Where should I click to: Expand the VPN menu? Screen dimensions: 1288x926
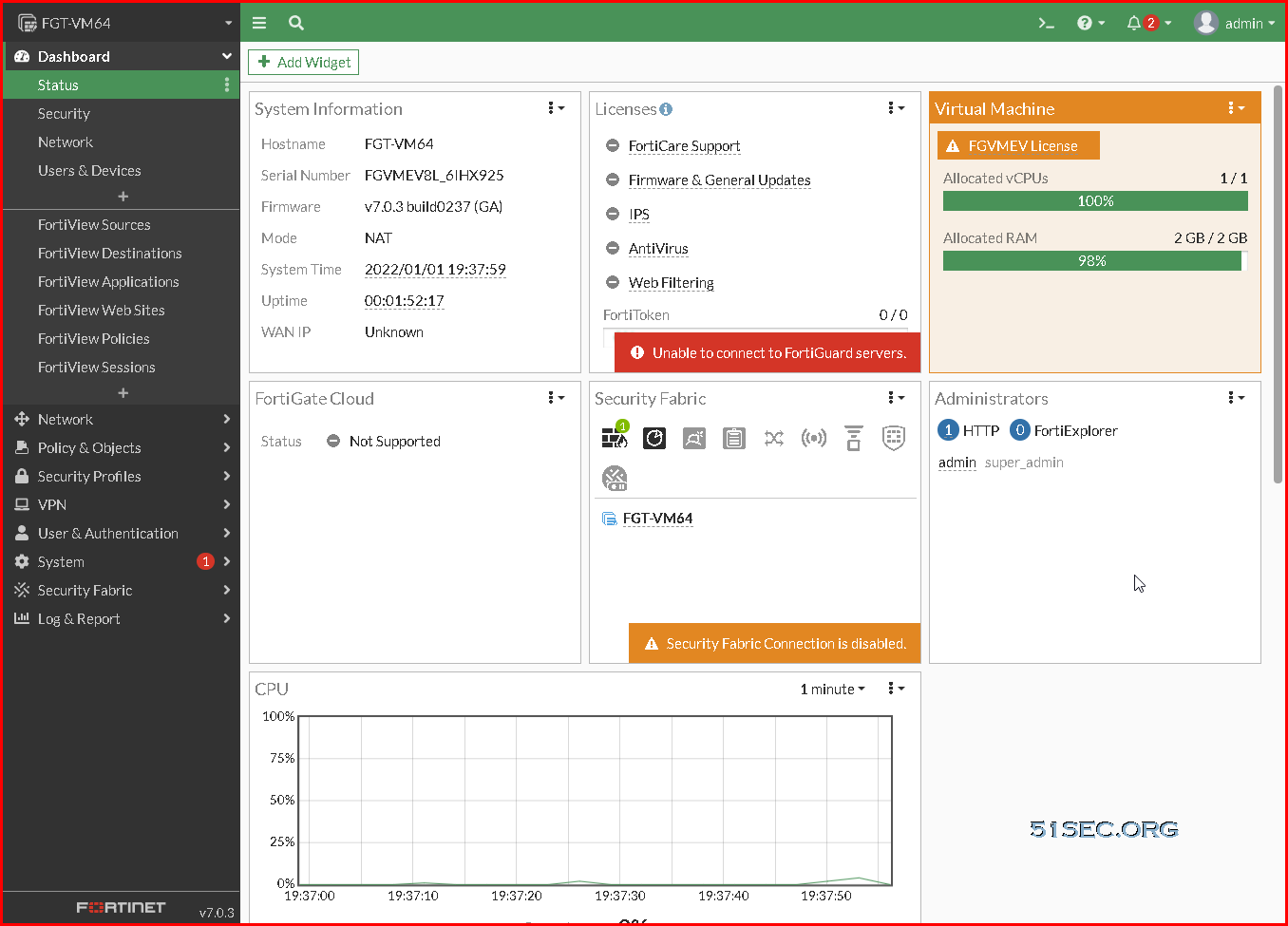click(122, 504)
